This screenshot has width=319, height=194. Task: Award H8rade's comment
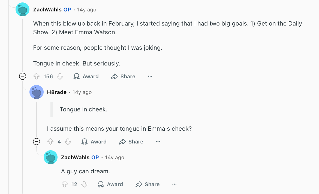click(x=94, y=142)
